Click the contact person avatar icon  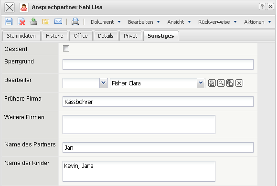[24, 8]
